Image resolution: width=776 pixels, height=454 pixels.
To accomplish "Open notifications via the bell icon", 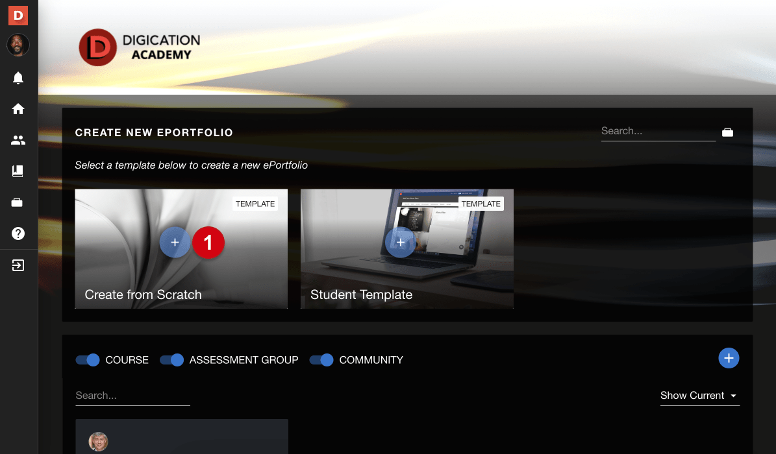I will pyautogui.click(x=18, y=78).
